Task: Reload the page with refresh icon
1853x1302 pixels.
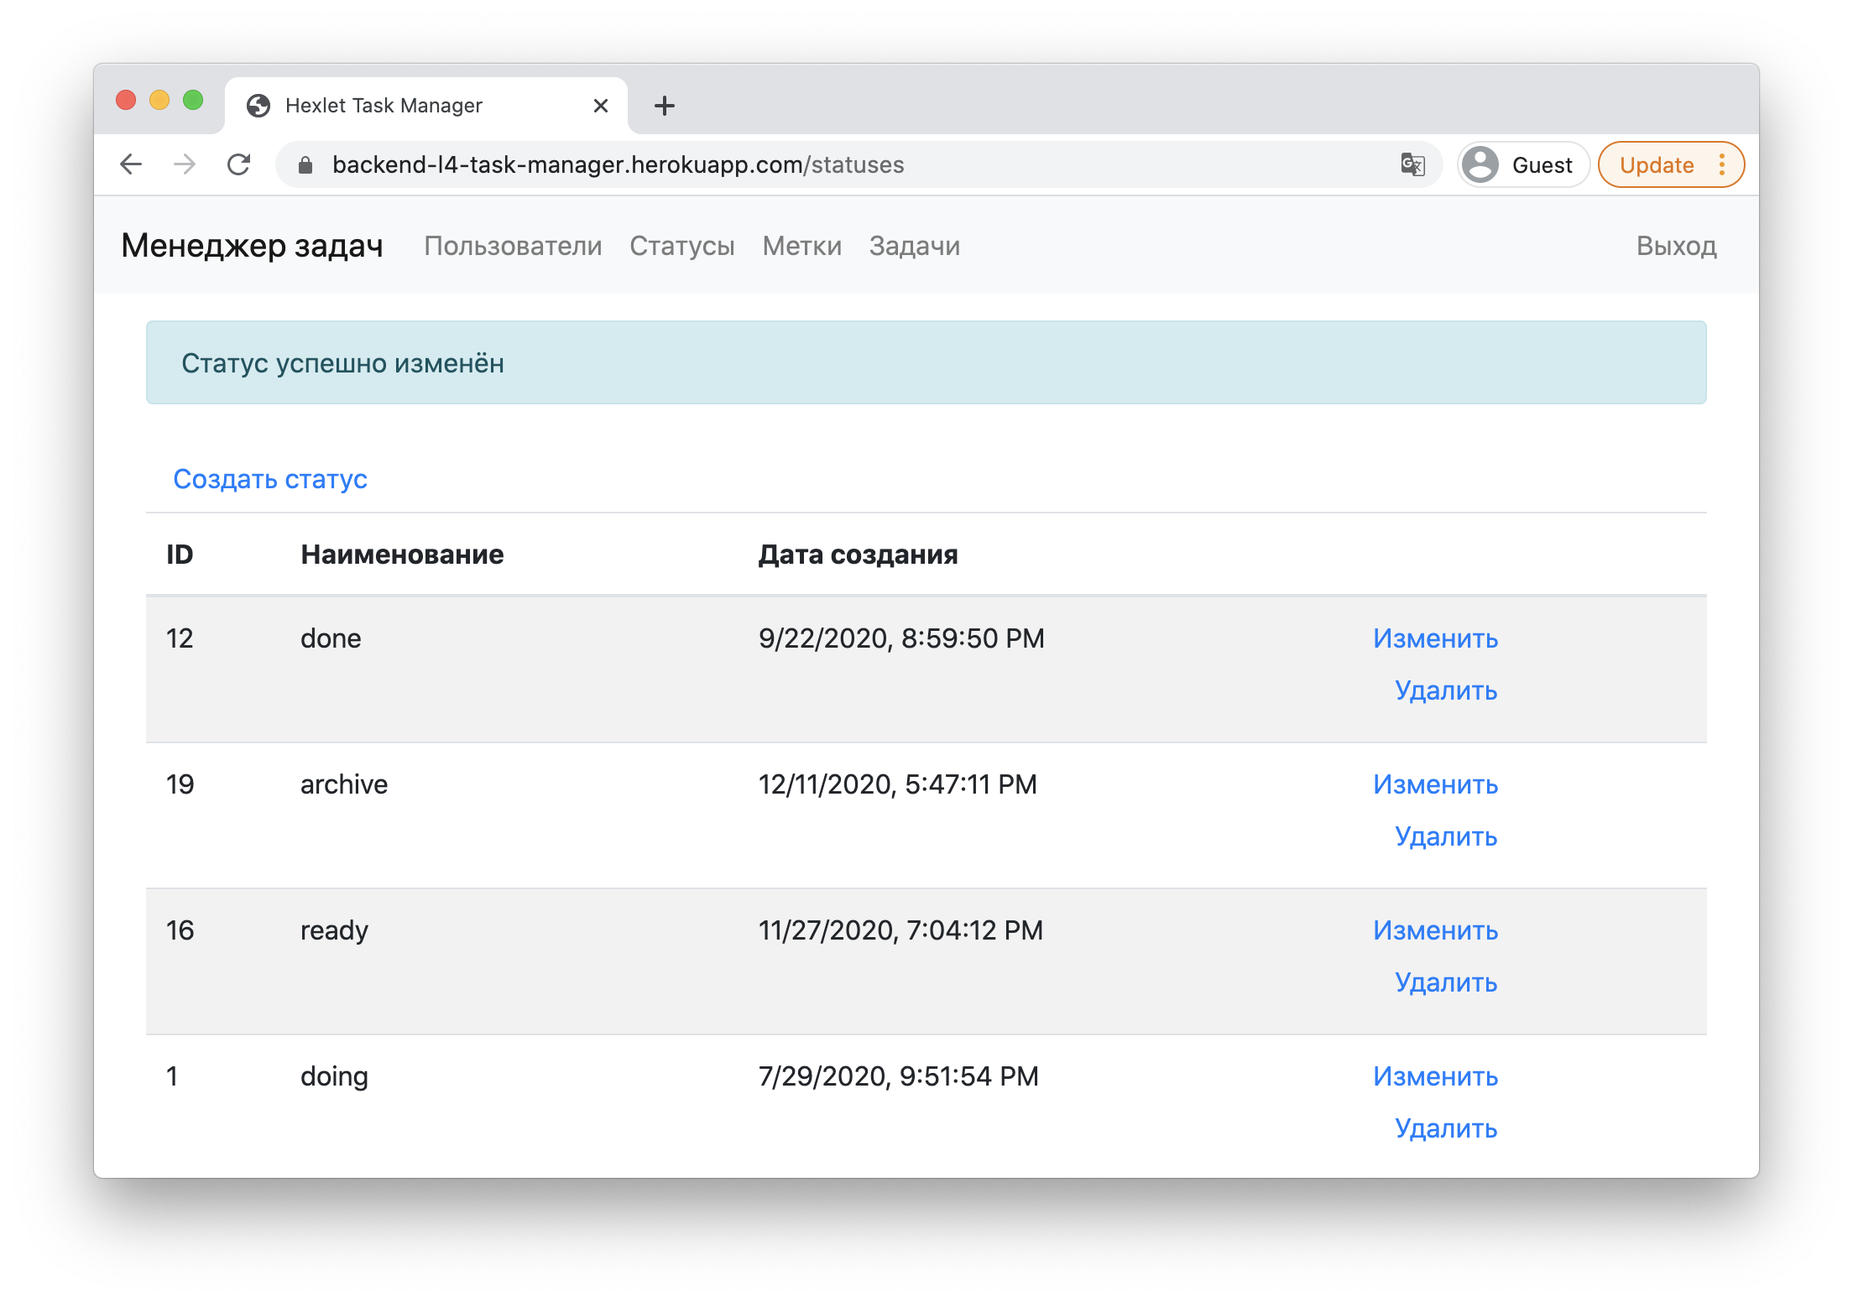Action: [x=239, y=164]
